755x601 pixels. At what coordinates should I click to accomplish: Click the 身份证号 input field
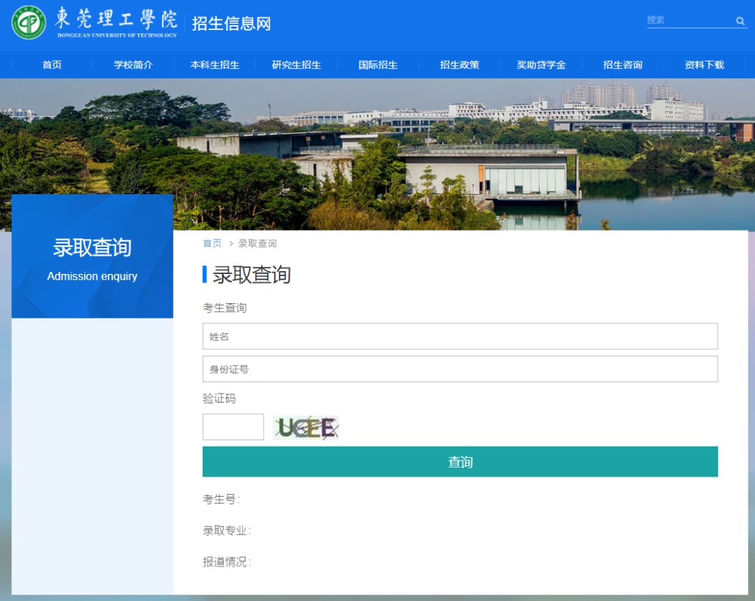click(460, 369)
